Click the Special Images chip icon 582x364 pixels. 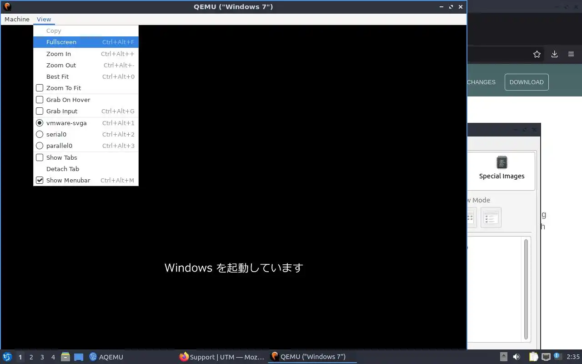coord(502,162)
